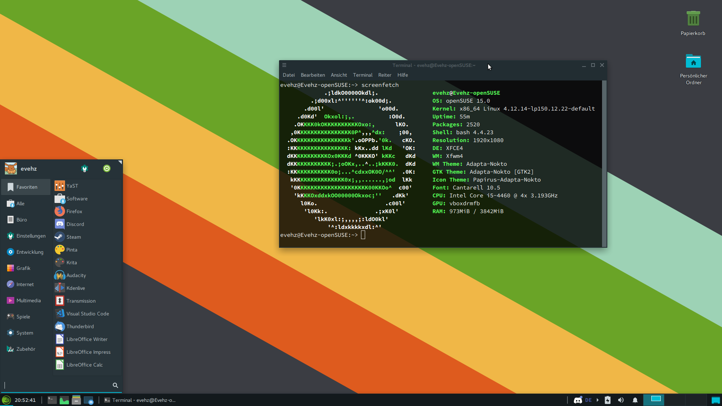Open the green system monitor taskbar launcher
The image size is (722, 406).
pyautogui.click(x=64, y=400)
